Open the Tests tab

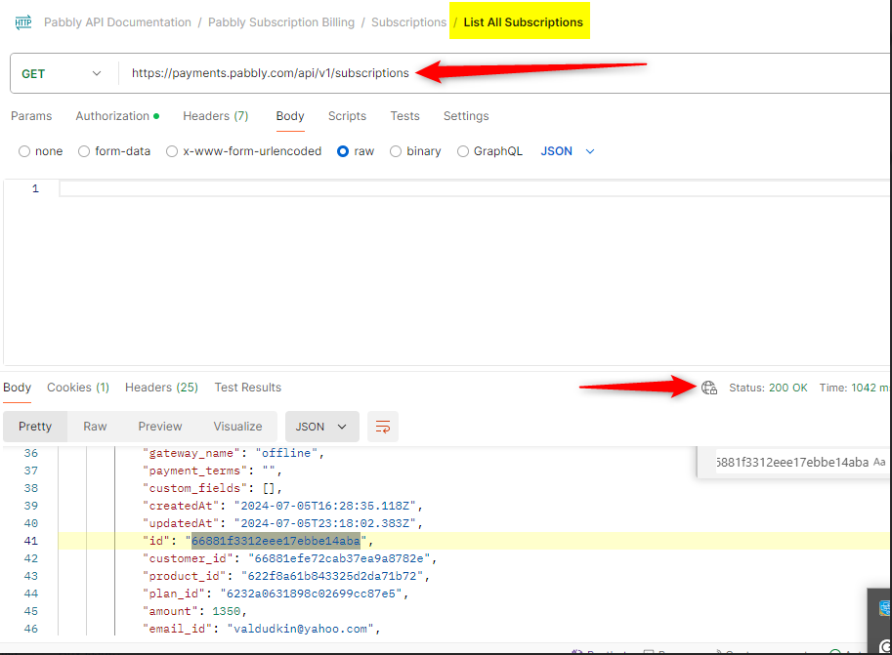click(x=405, y=116)
